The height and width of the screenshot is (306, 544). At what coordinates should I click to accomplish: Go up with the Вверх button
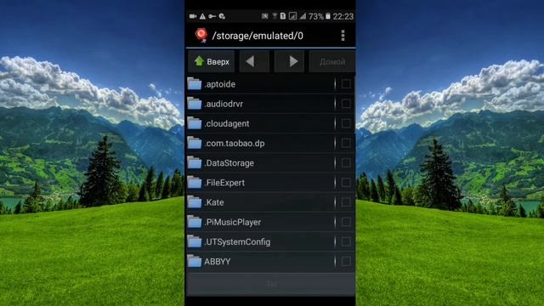click(x=212, y=62)
